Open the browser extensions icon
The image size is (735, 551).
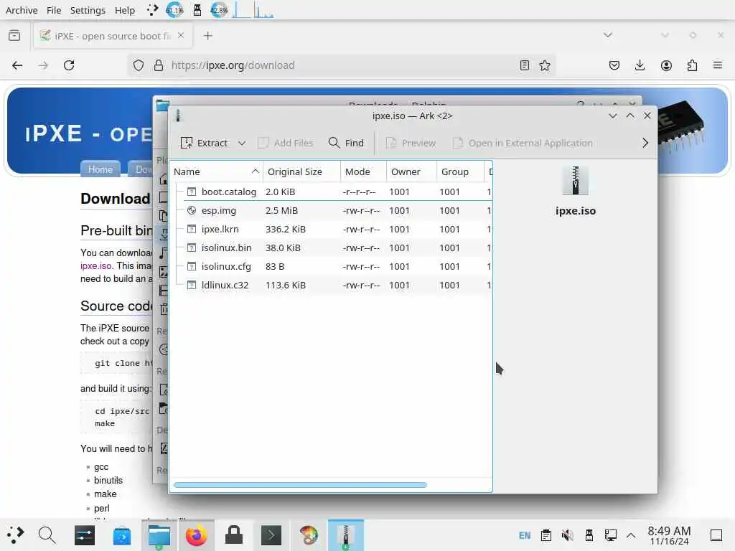pos(692,65)
